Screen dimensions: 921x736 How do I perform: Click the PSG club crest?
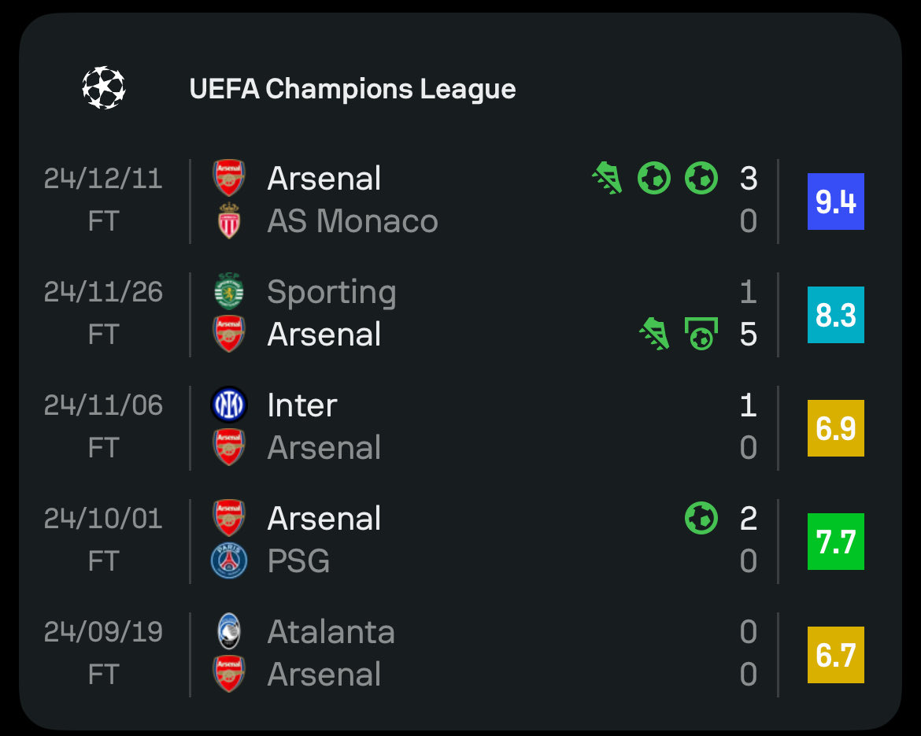coord(229,560)
